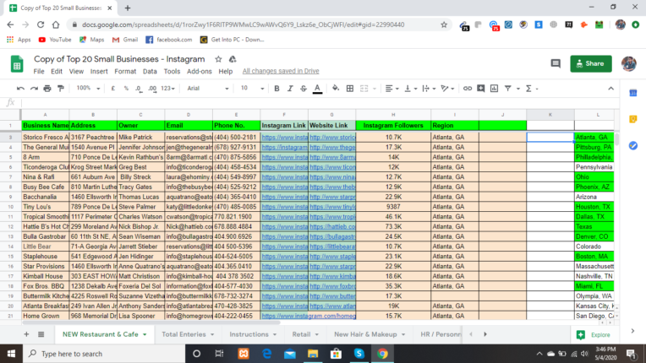Open the Functions sigma menu
Viewport: 646px width, 363px height.
pyautogui.click(x=532, y=89)
